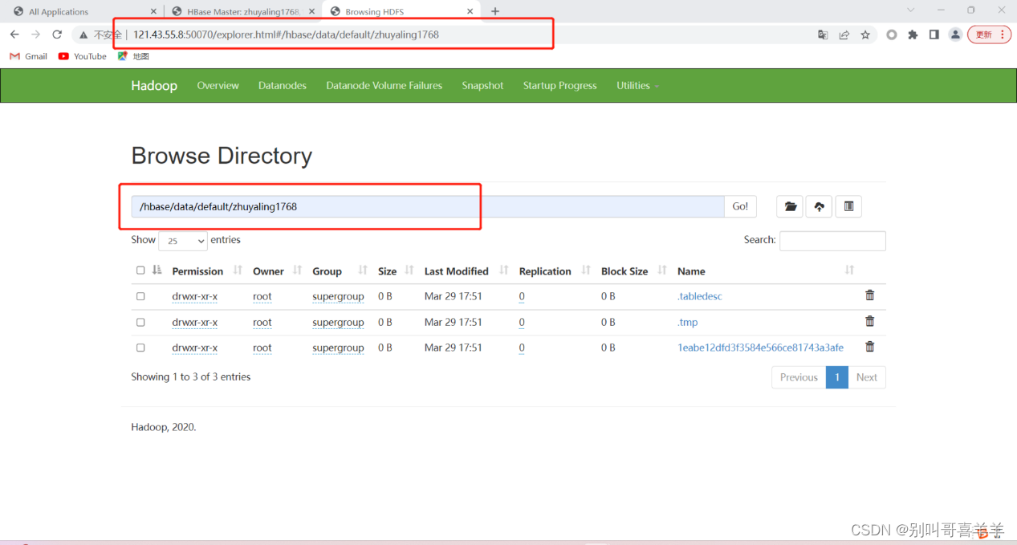The image size is (1017, 545).
Task: Delete the 1eabe12dfd3f3584e566ce81743a3afe entry trash icon
Action: tap(869, 347)
